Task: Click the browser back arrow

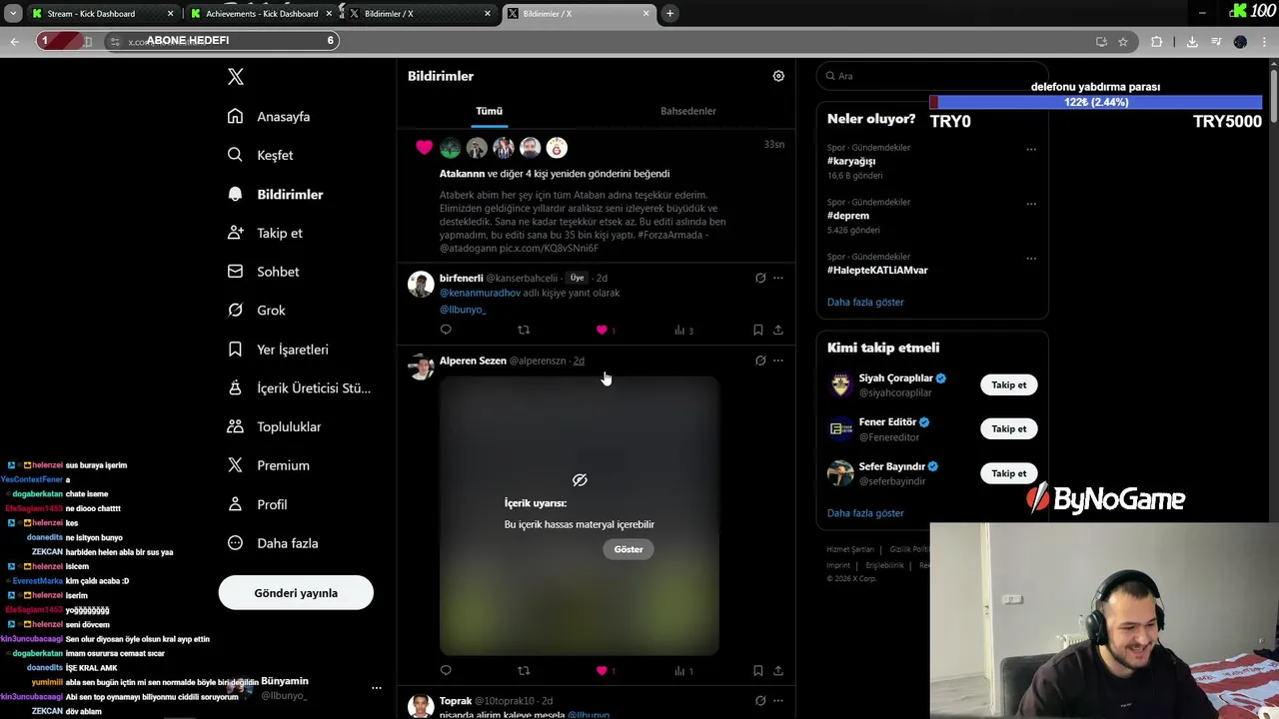Action: pos(14,41)
